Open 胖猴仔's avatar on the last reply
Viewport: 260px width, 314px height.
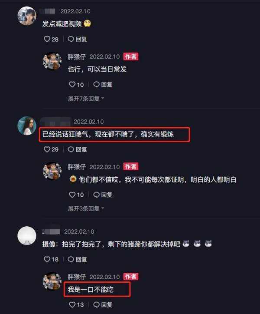pos(52,281)
